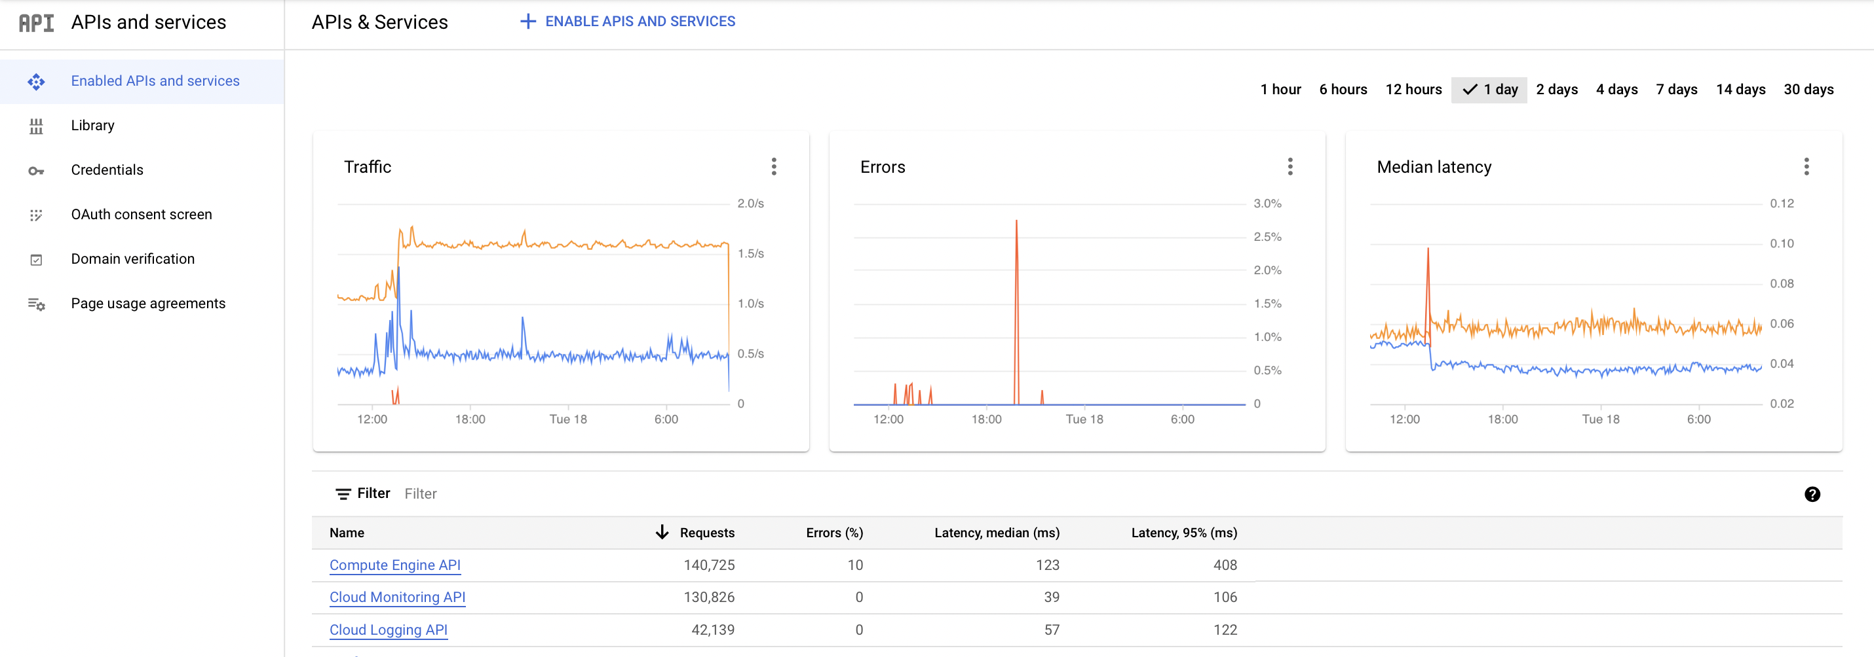The height and width of the screenshot is (657, 1874).
Task: Enable the 7 days time range
Action: (x=1676, y=90)
